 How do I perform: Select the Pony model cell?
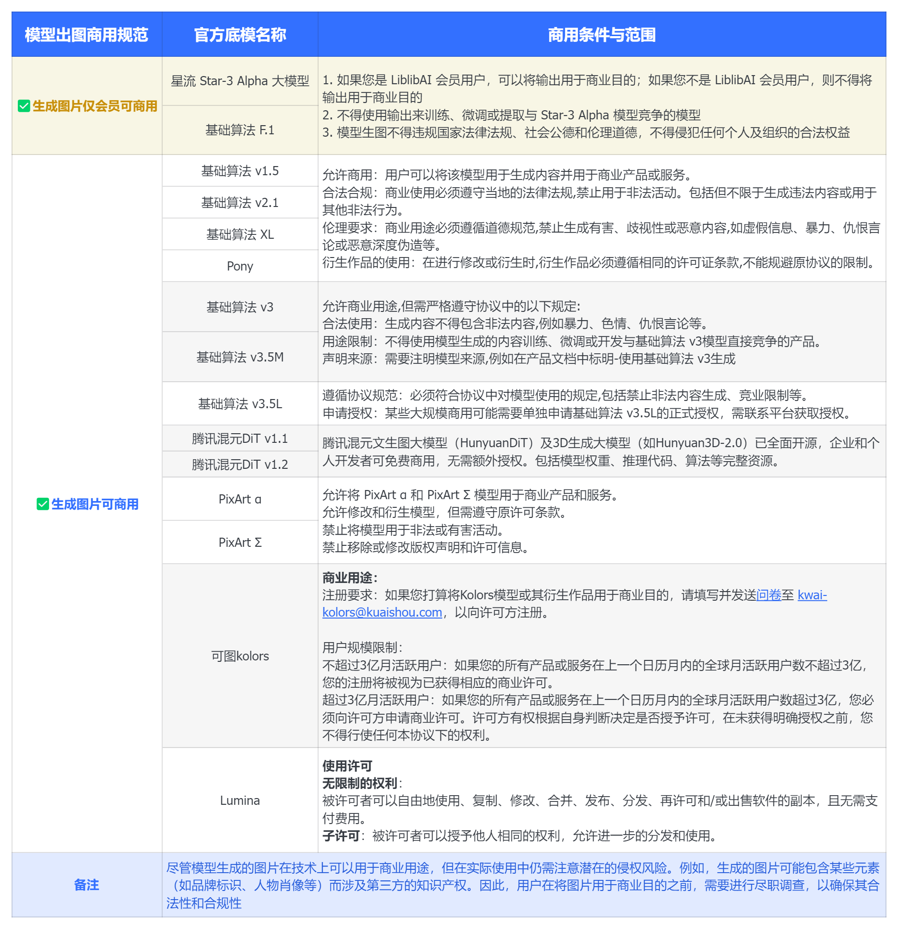240,266
